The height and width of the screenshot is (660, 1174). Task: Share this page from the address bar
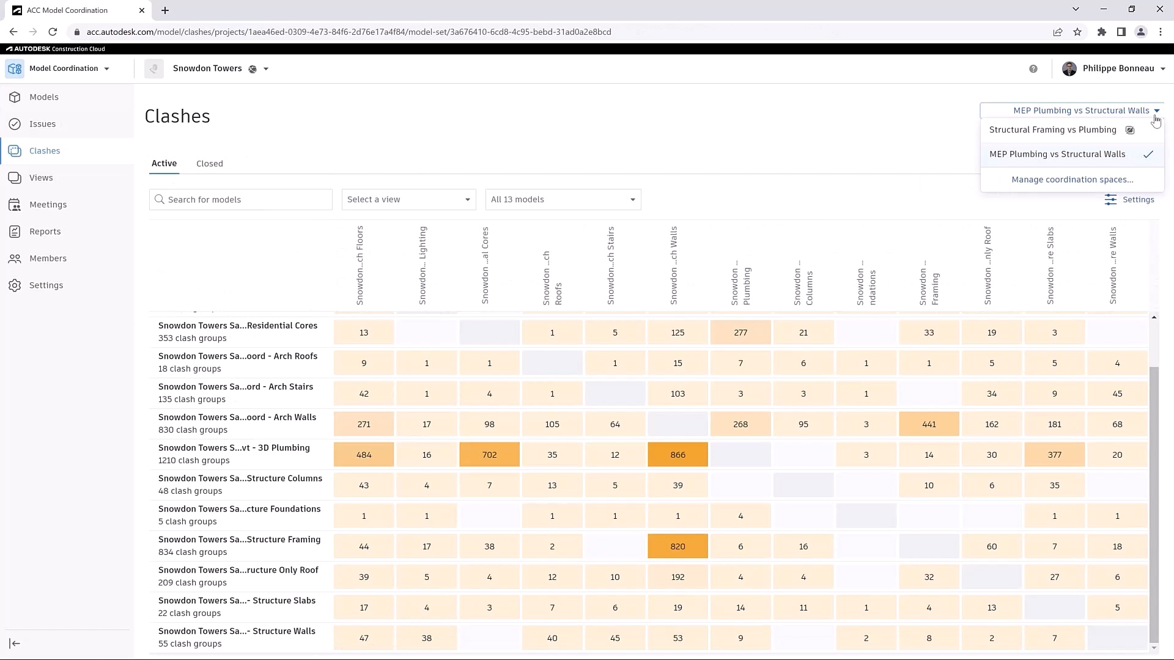coord(1058,32)
